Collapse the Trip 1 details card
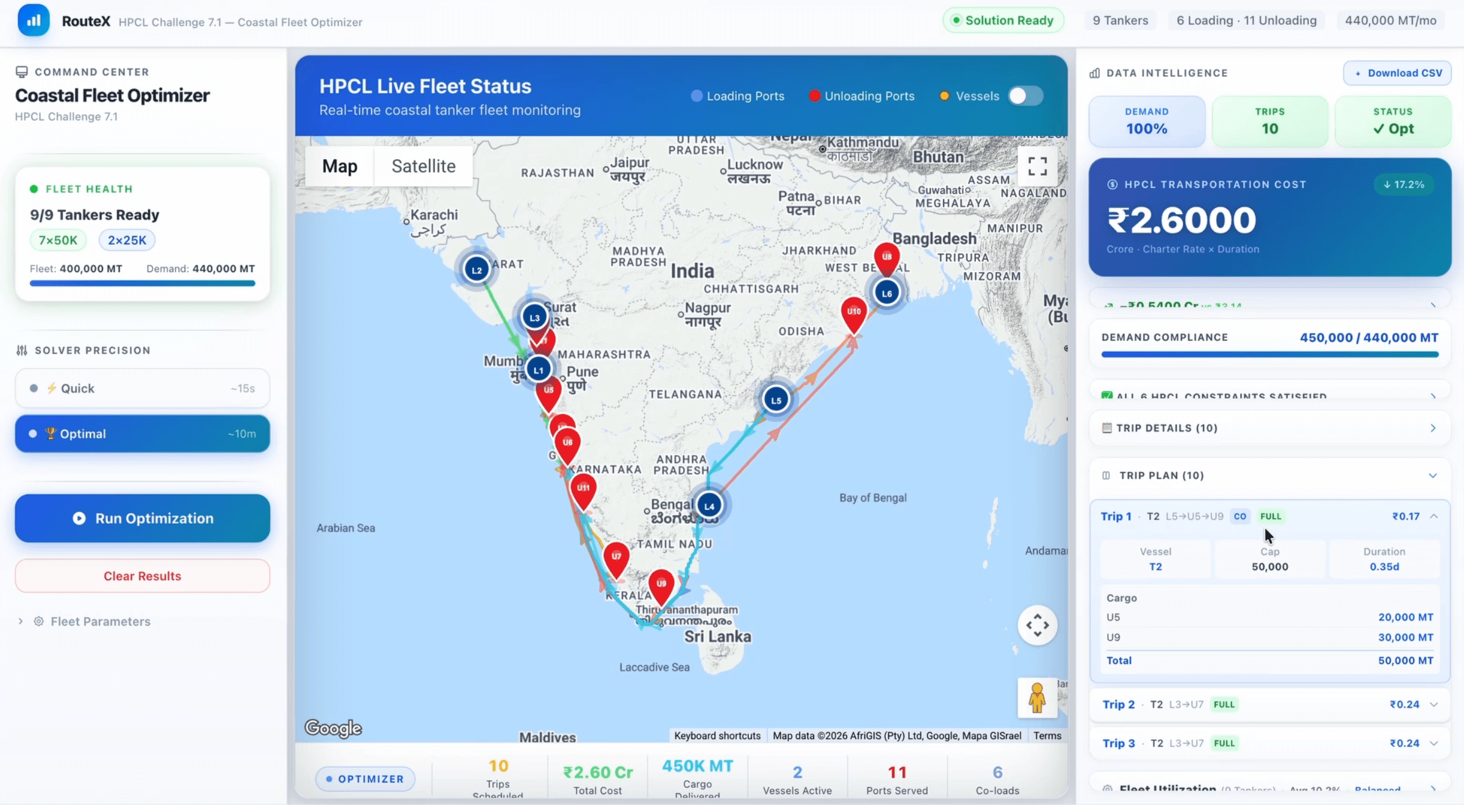The image size is (1464, 805). (x=1269, y=517)
